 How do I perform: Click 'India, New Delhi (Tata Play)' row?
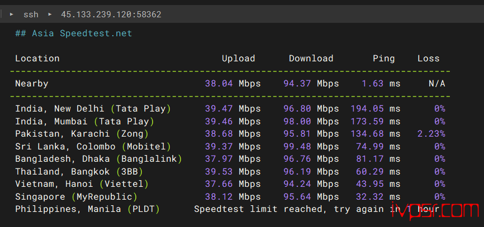click(93, 109)
